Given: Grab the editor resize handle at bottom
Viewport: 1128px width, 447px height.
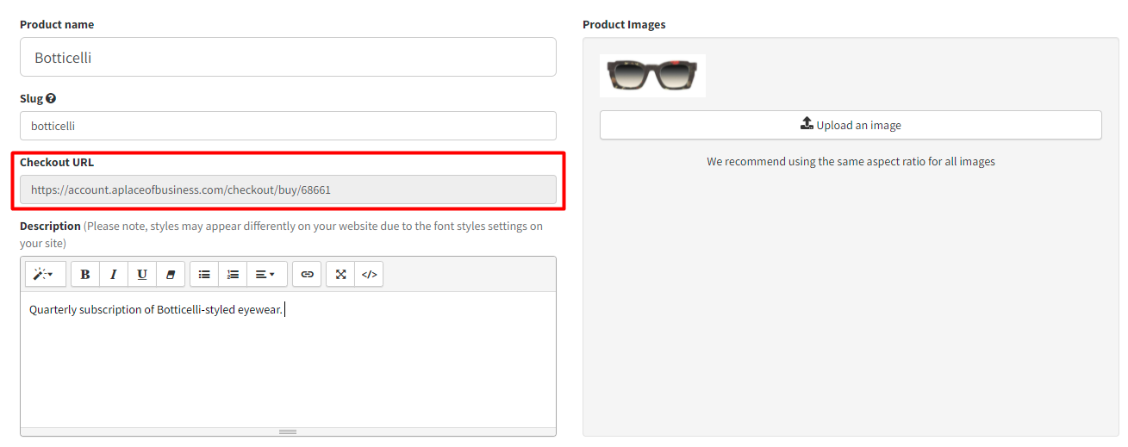Looking at the screenshot, I should pyautogui.click(x=288, y=431).
